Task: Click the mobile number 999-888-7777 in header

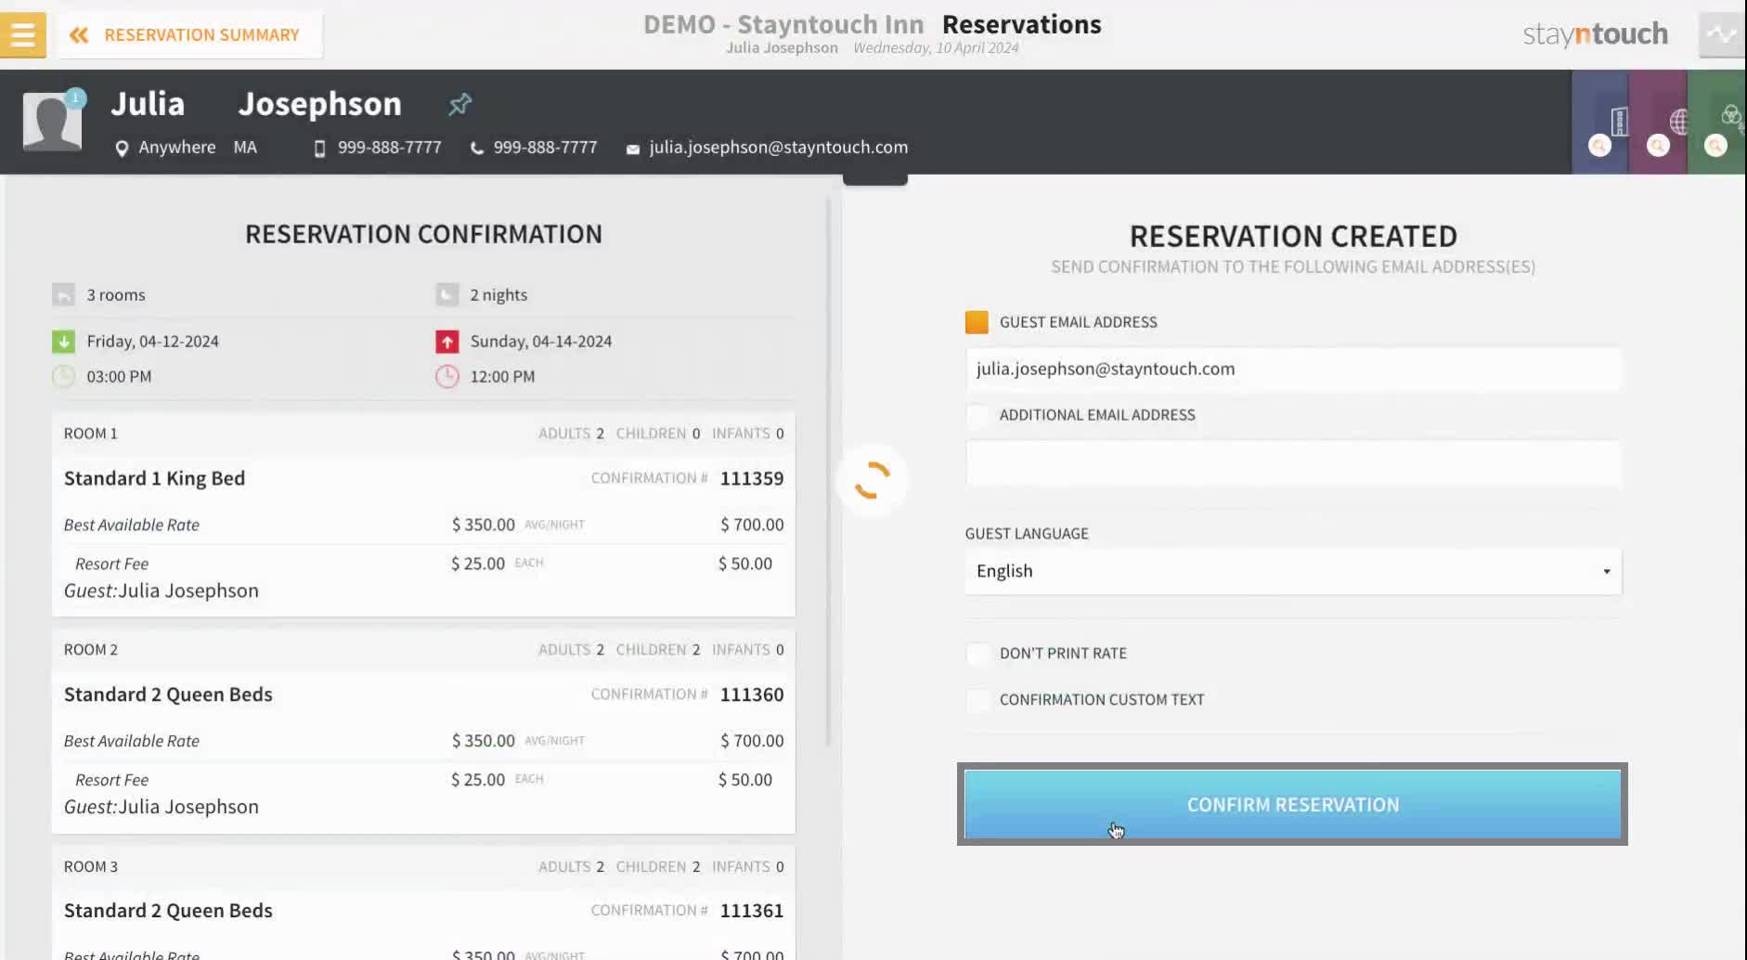Action: [x=389, y=148]
